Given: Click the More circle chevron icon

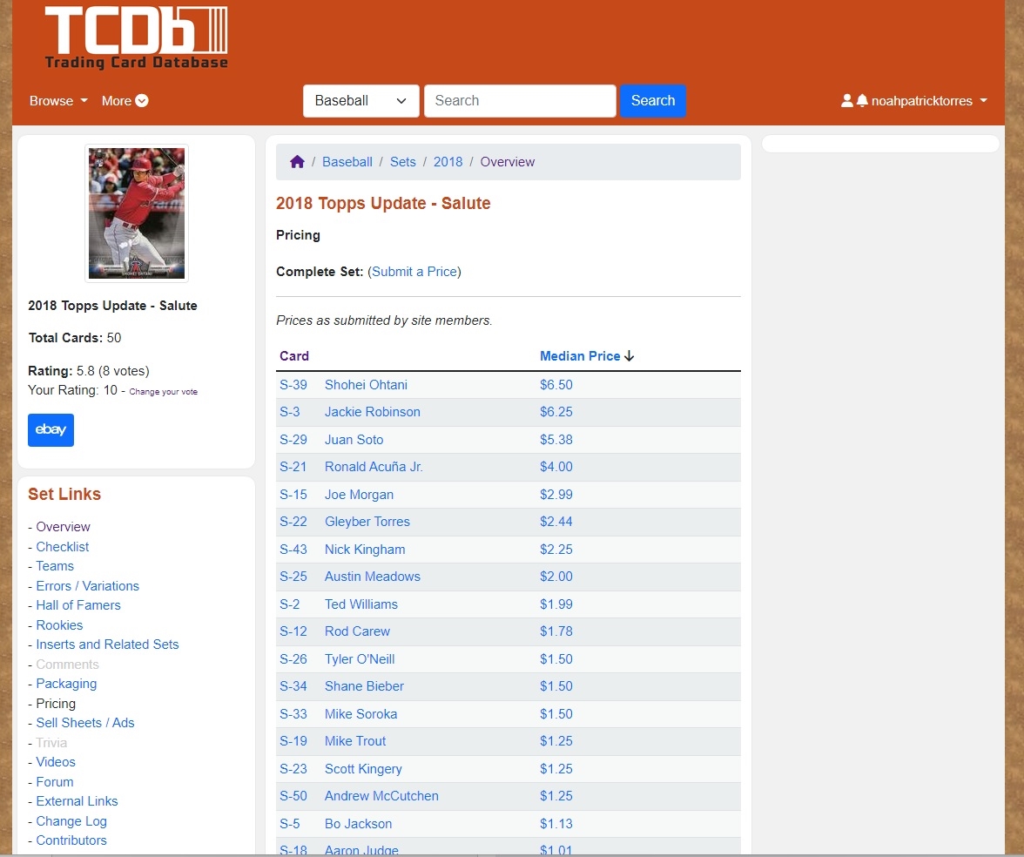Looking at the screenshot, I should click(x=142, y=101).
